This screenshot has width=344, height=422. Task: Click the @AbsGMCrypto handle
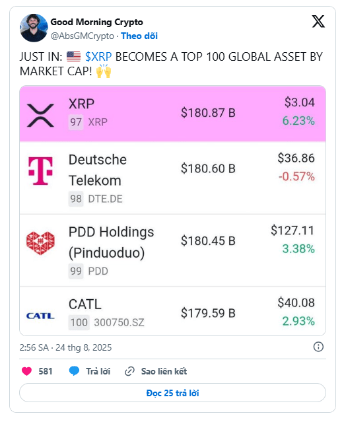click(83, 36)
